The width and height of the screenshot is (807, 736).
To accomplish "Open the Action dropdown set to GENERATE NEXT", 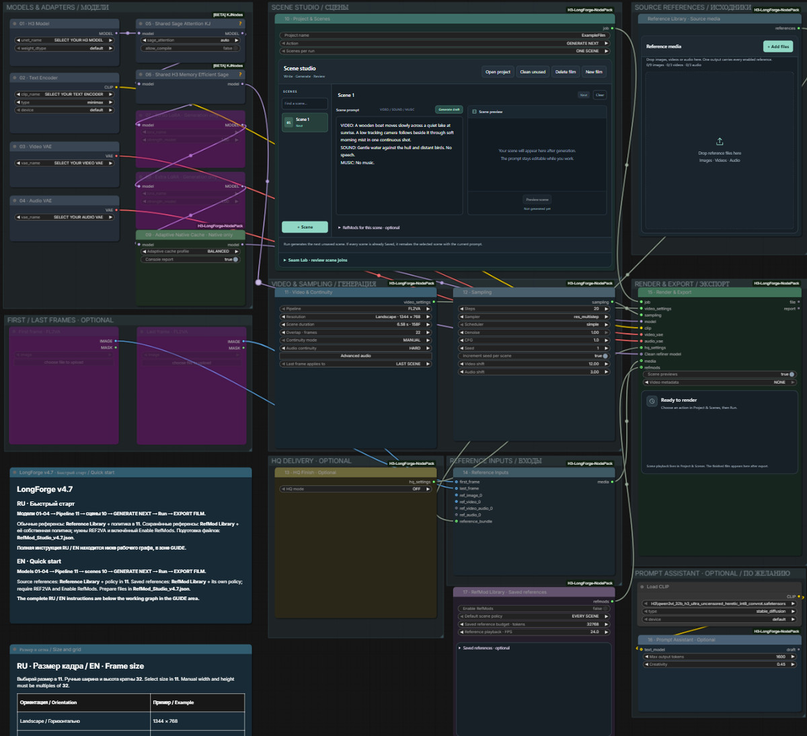I will click(445, 43).
